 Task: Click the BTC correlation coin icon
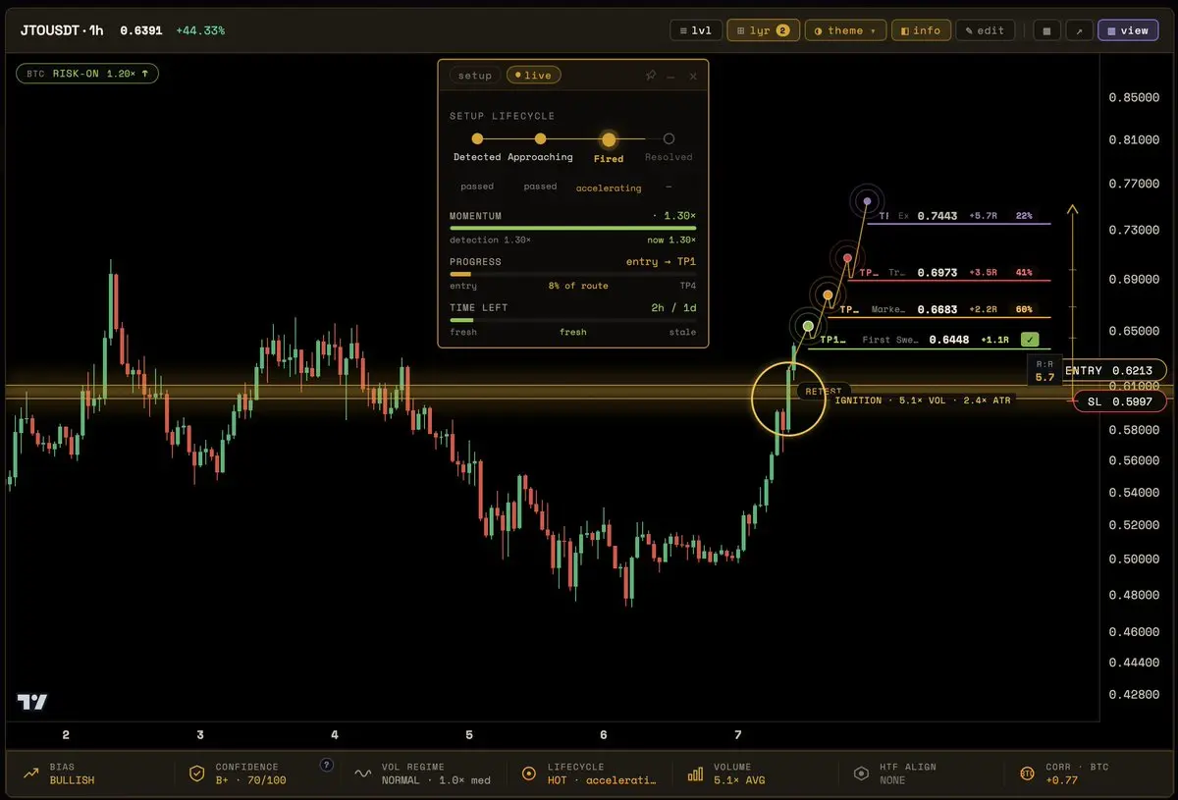(x=1027, y=773)
